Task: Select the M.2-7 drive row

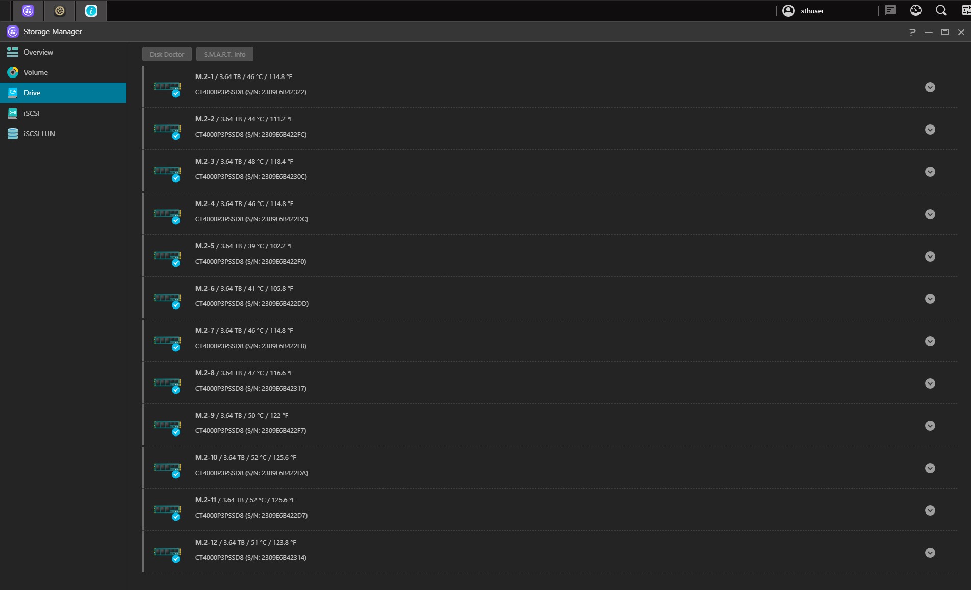Action: [550, 341]
